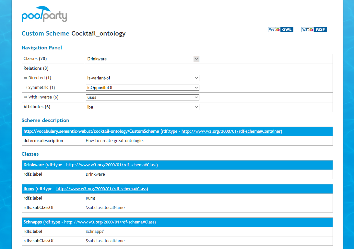354x249 pixels.
Task: Click the Classes (28) row label
Action: 35,59
